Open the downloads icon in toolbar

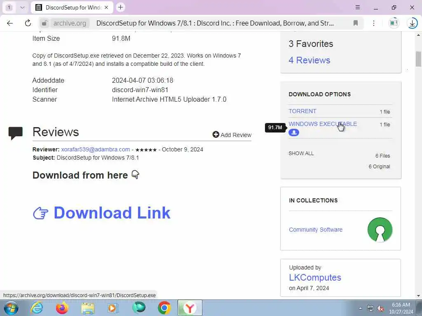point(412,23)
